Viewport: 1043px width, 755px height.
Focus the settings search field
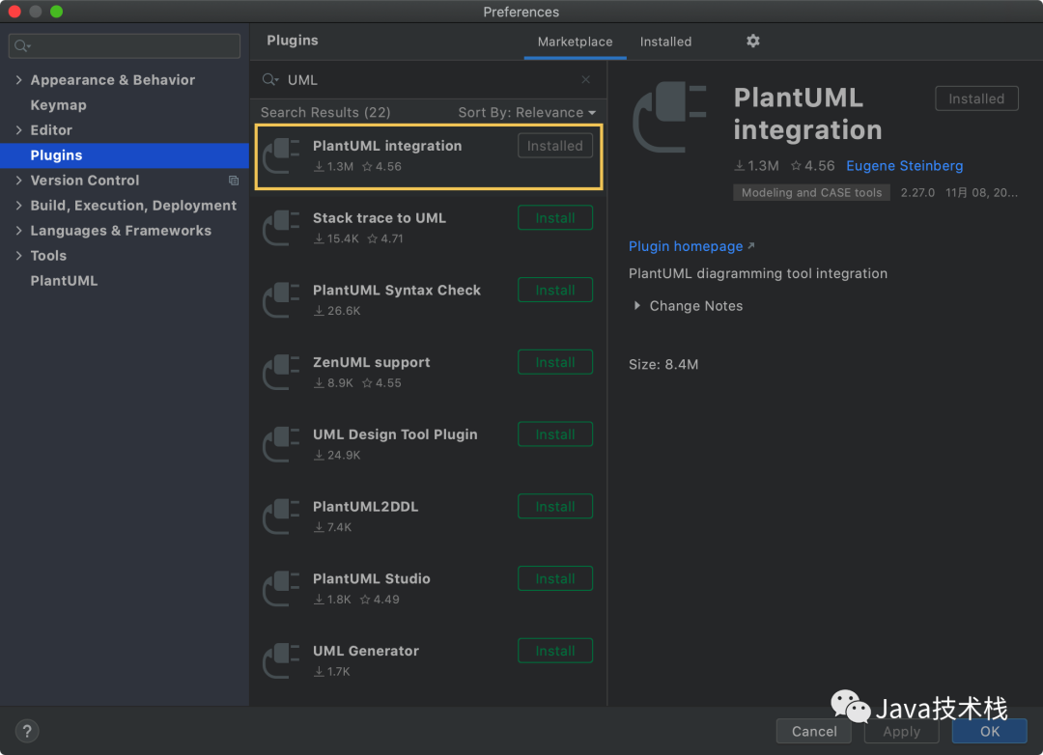point(125,46)
